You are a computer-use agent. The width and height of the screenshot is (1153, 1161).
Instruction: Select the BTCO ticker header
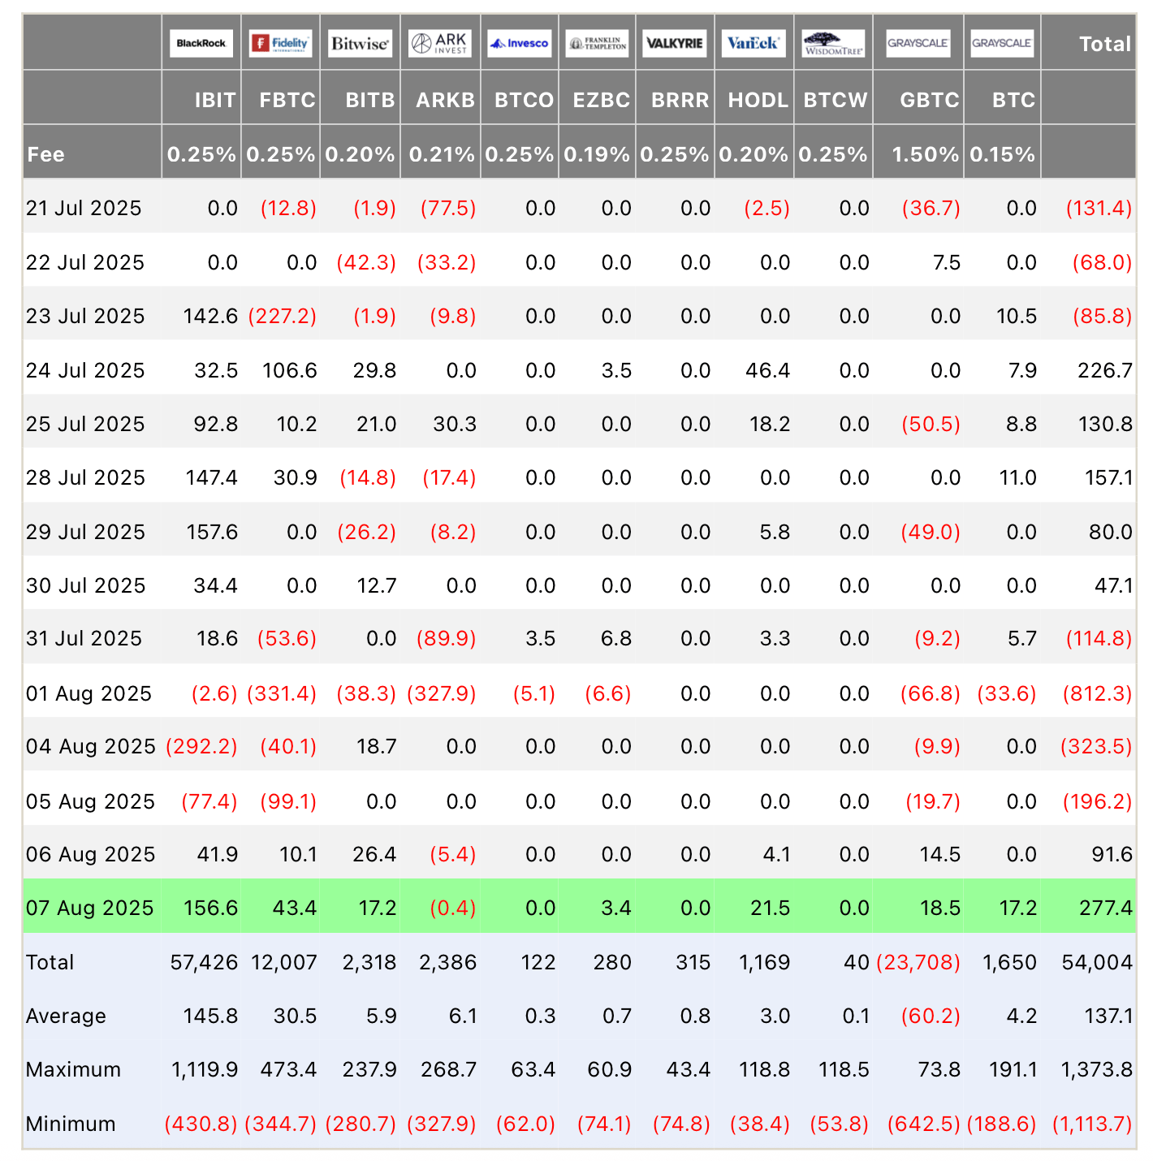pyautogui.click(x=525, y=100)
